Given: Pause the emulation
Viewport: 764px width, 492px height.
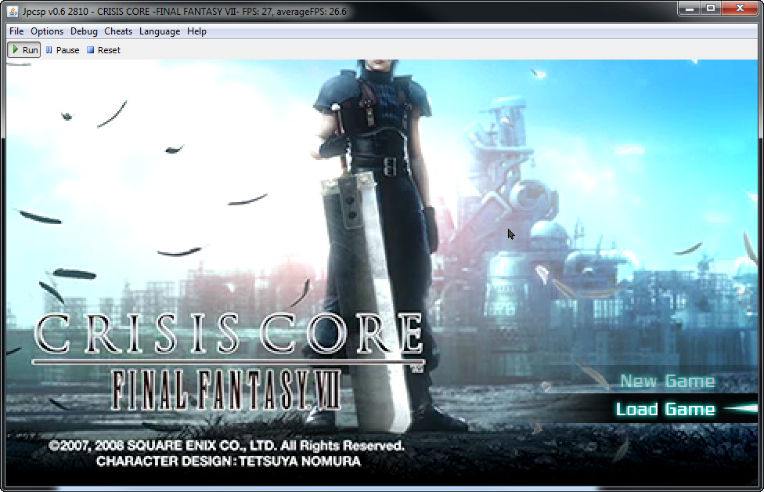Looking at the screenshot, I should click(x=63, y=50).
